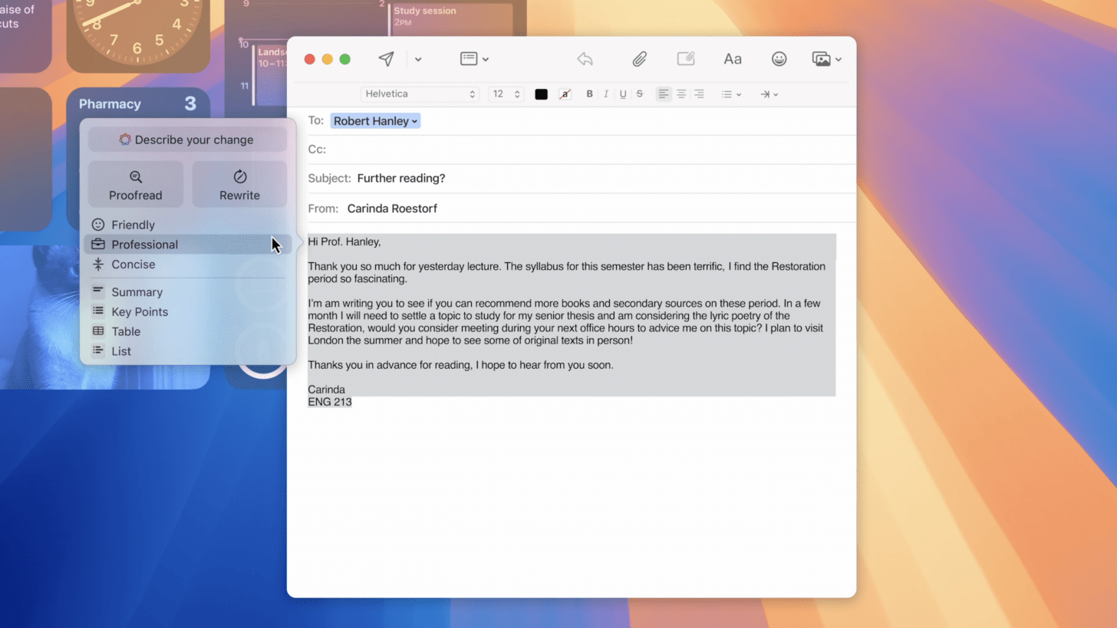Image resolution: width=1117 pixels, height=628 pixels.
Task: Toggle underline formatting
Action: [623, 94]
